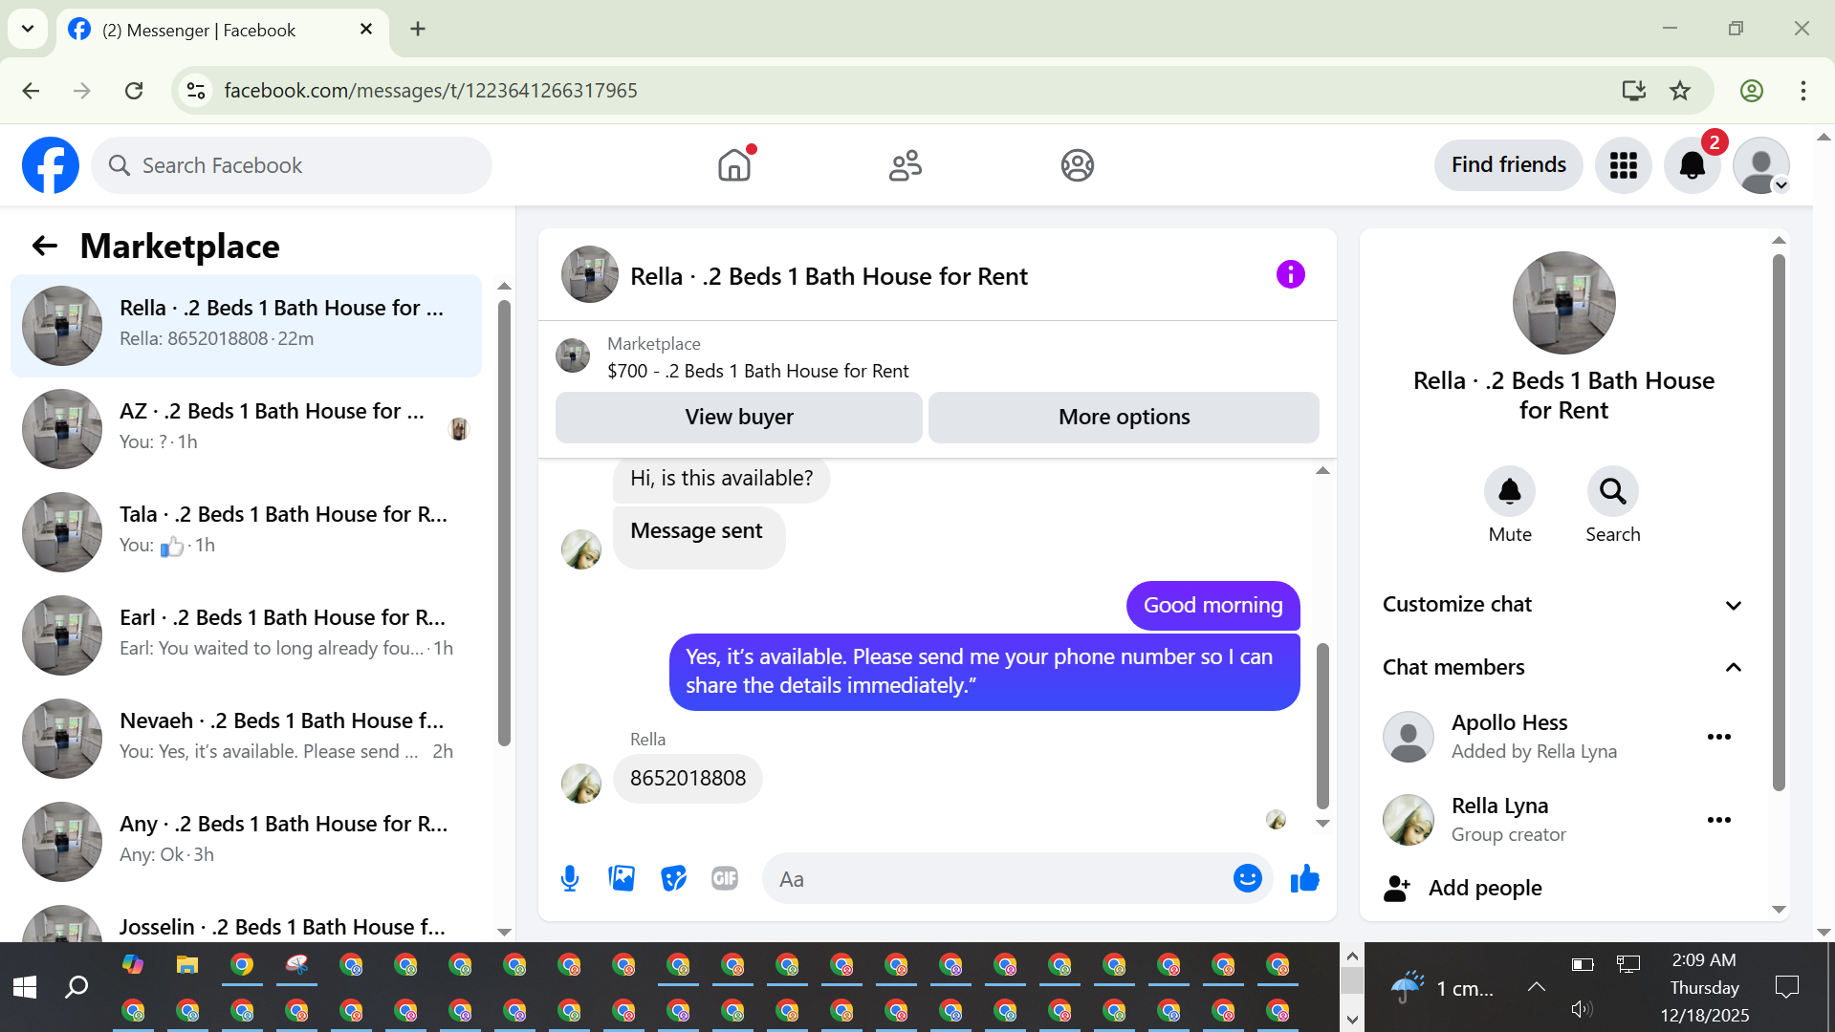
Task: Open Windows Start menu
Action: pyautogui.click(x=25, y=987)
